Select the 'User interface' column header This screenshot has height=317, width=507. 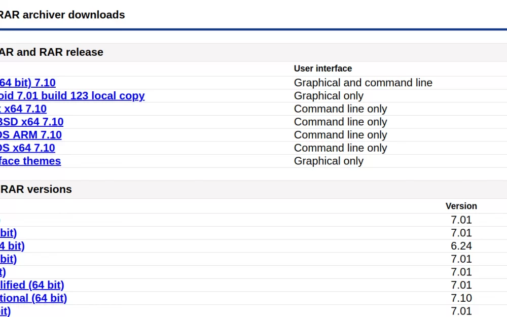click(x=322, y=68)
